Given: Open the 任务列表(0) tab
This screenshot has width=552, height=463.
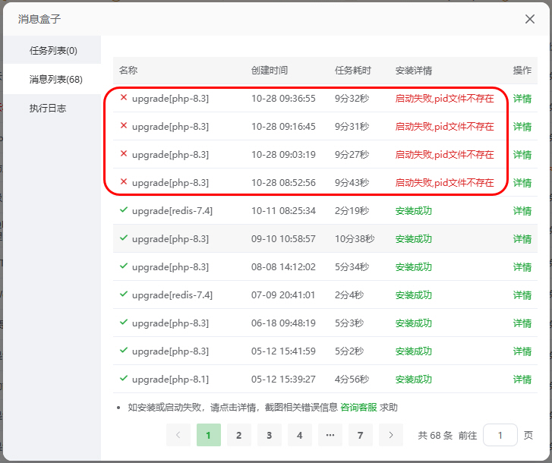Looking at the screenshot, I should pyautogui.click(x=53, y=51).
